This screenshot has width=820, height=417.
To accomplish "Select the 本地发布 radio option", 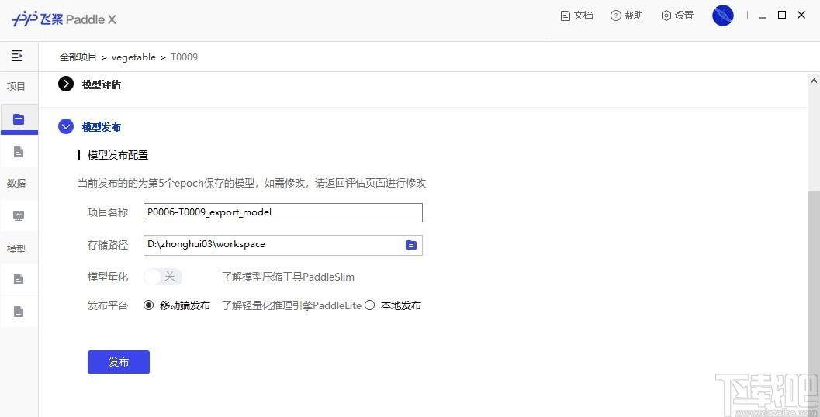I will point(370,305).
